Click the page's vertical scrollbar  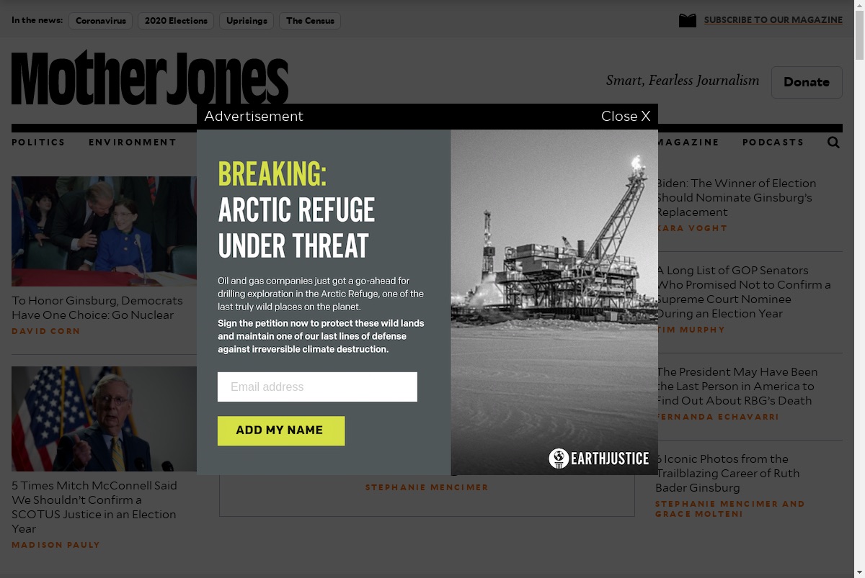[859, 289]
